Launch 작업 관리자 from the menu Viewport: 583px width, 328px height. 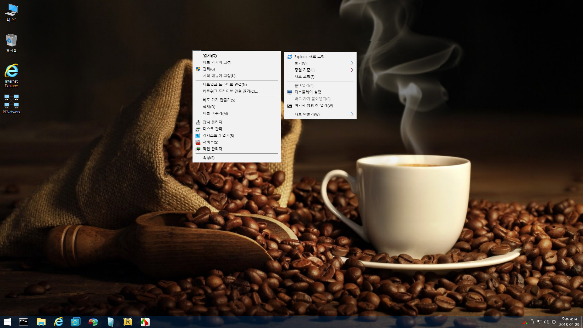click(x=237, y=149)
